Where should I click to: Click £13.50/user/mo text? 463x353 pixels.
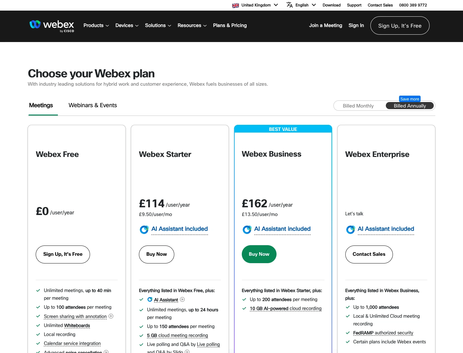tap(259, 214)
